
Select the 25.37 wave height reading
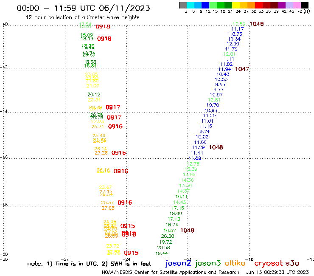click(x=107, y=203)
